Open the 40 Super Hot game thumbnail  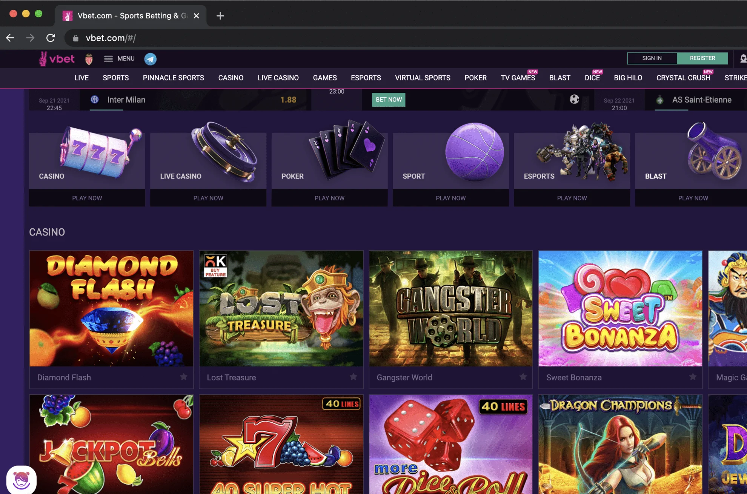click(281, 444)
